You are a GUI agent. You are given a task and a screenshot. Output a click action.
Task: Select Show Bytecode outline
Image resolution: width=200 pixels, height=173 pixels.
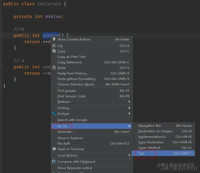click(92, 168)
